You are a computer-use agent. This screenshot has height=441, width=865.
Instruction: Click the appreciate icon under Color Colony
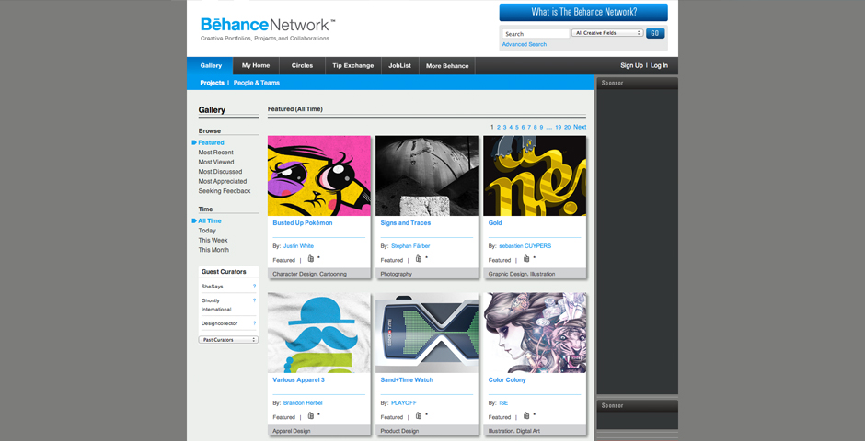tap(526, 415)
